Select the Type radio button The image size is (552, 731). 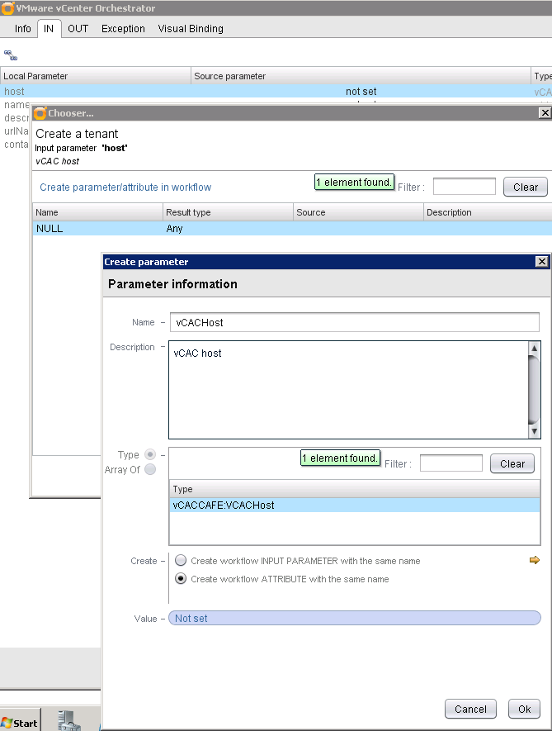150,454
